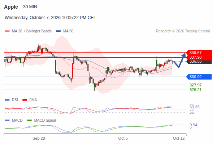213x144 pixels.
Task: Click the Oct 12 date axis label
Action: click(x=179, y=138)
